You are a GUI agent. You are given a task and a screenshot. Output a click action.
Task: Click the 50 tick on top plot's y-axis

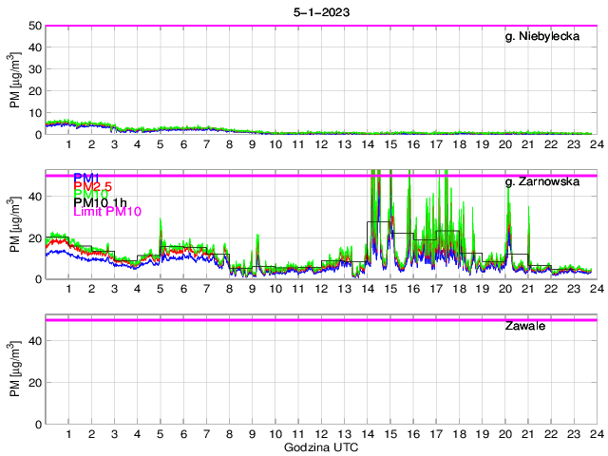(x=33, y=26)
